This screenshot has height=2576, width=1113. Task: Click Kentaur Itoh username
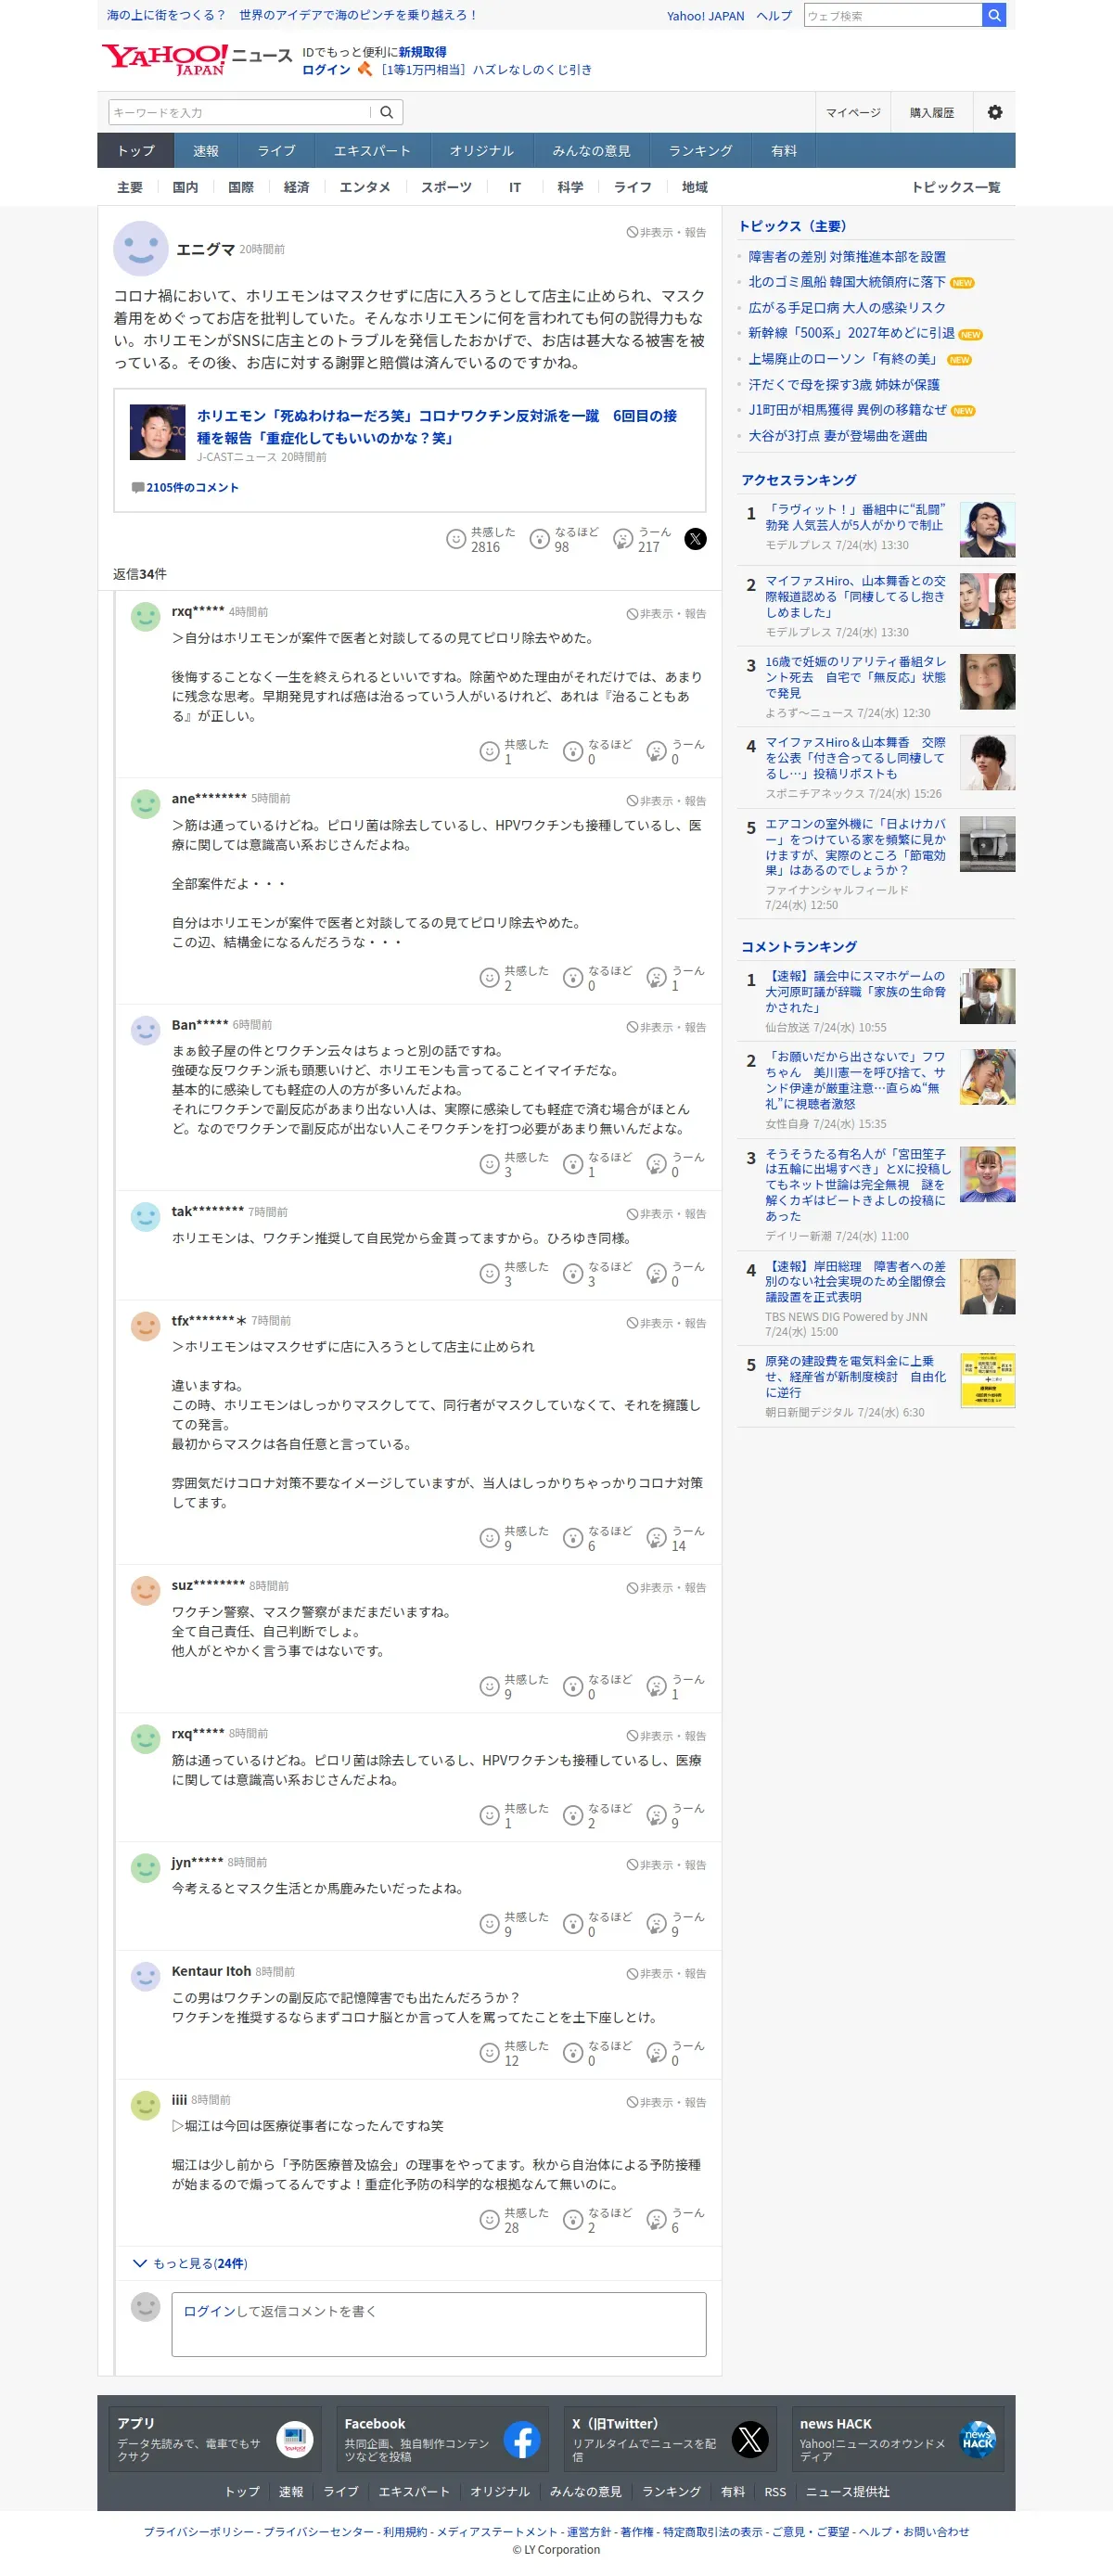click(x=211, y=1971)
